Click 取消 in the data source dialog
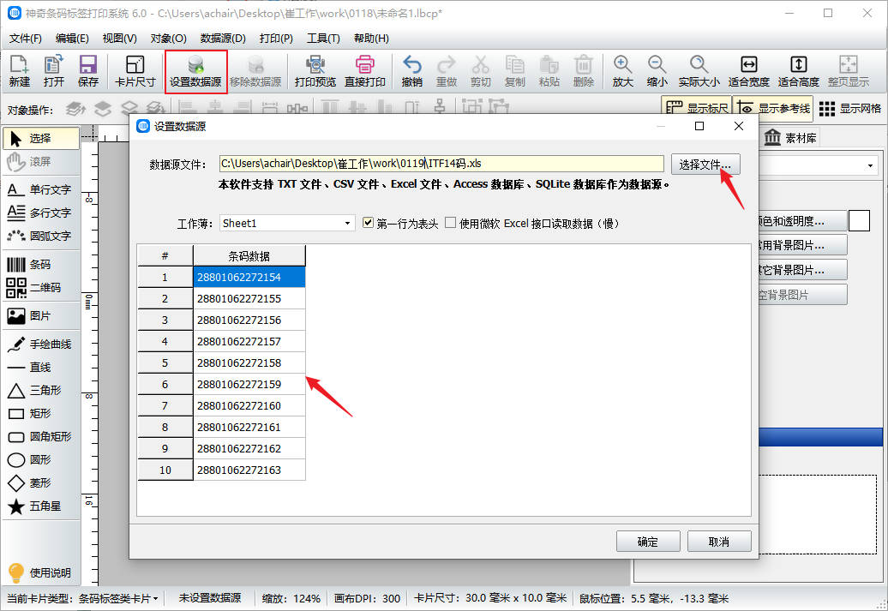 point(719,542)
